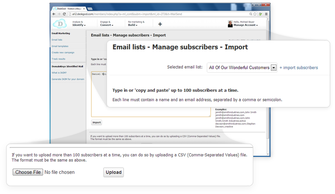Expand the Engage & Convert menu
The height and width of the screenshot is (194, 335).
click(107, 23)
